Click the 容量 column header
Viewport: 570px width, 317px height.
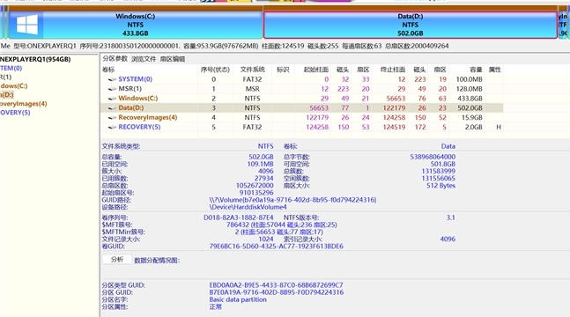pos(476,70)
